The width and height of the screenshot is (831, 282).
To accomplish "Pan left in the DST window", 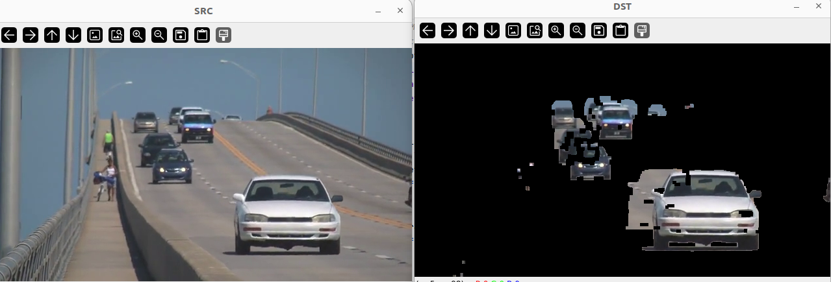I will tap(428, 30).
